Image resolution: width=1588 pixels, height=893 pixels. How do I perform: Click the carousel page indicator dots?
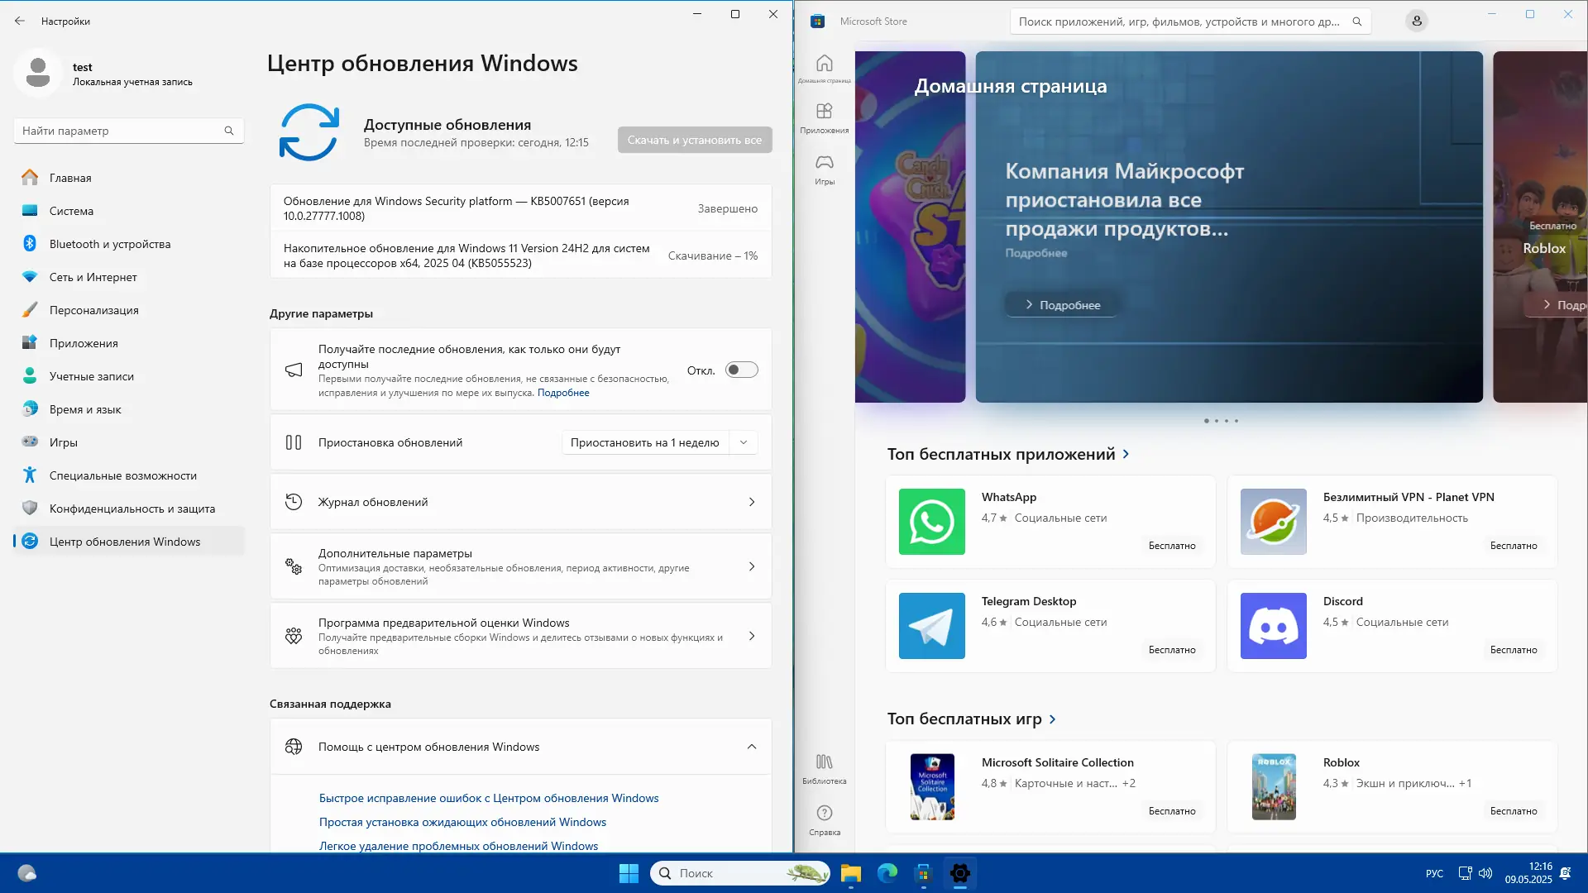[1221, 421]
